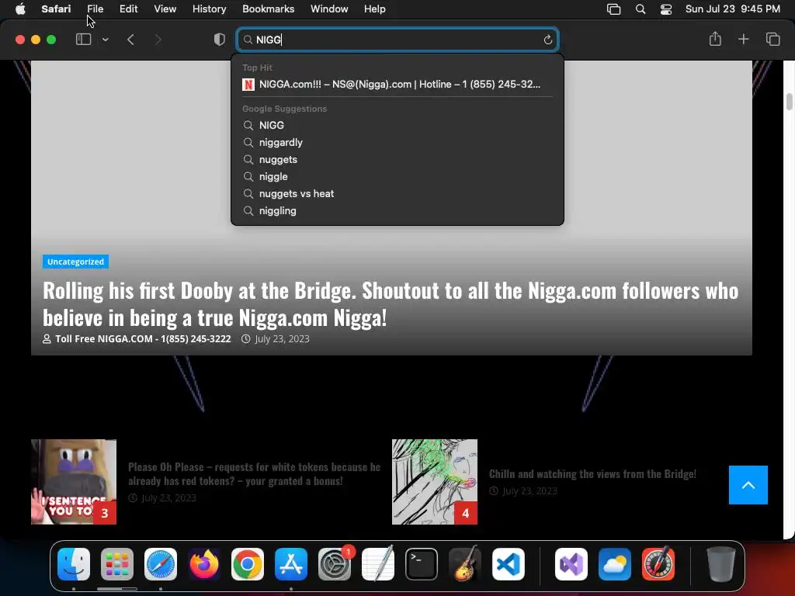The width and height of the screenshot is (795, 596).
Task: Open the 'Please Oh Please' post link
Action: tap(254, 474)
